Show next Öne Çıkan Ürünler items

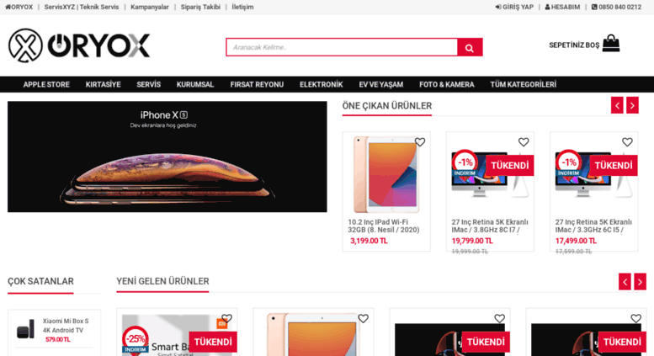[632, 105]
